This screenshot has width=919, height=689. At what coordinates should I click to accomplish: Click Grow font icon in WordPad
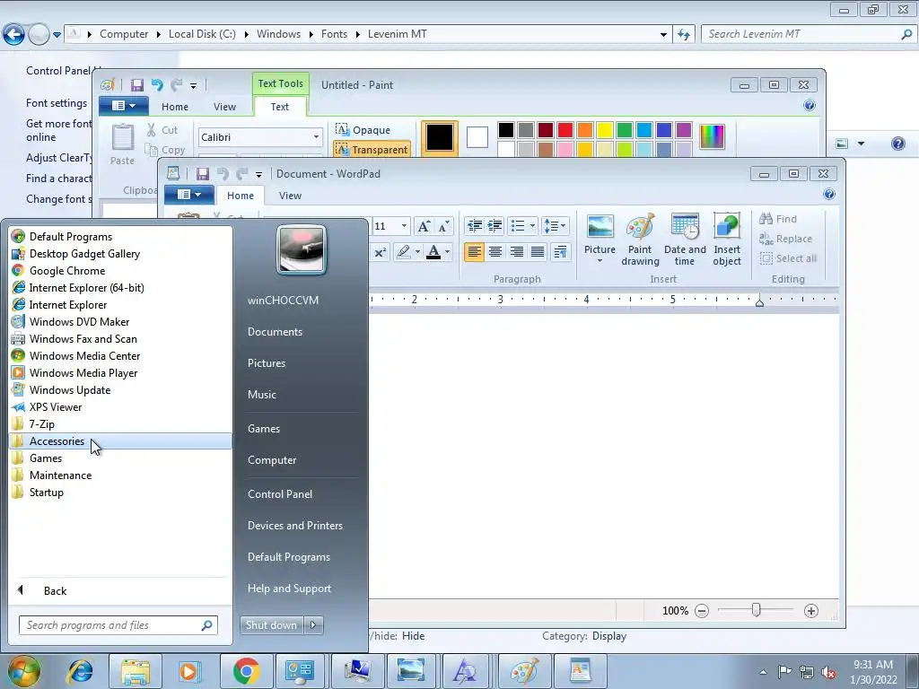(424, 226)
